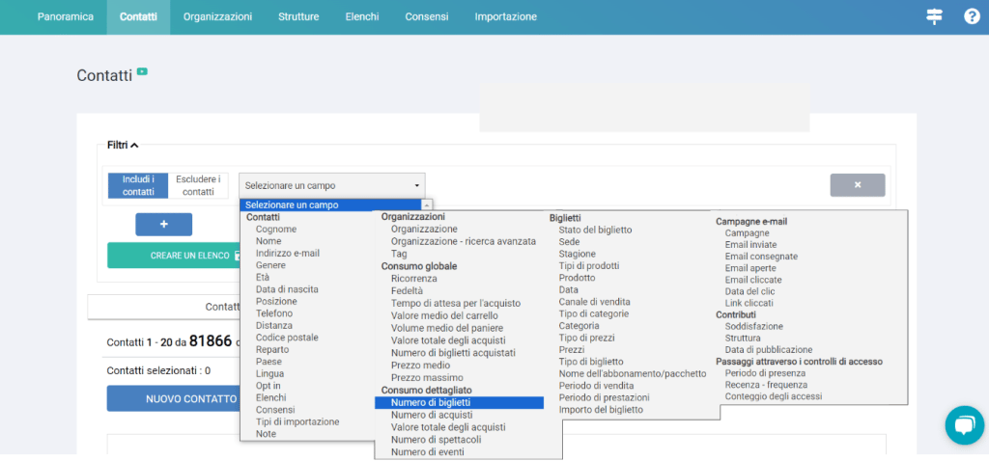Screen dimensions: 989x461
Task: Click the video icon next to Contatti title
Action: coord(142,71)
